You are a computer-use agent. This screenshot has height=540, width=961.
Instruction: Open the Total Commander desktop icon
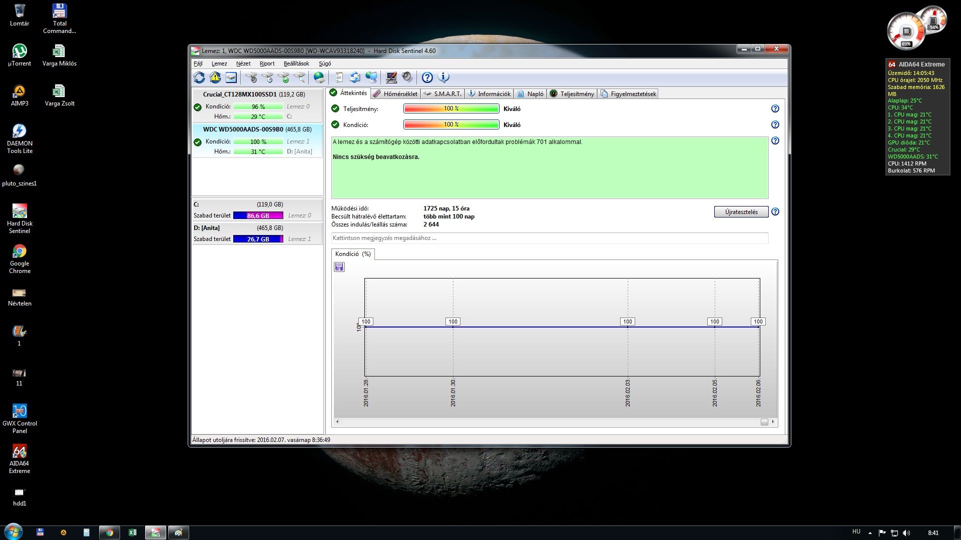point(60,18)
